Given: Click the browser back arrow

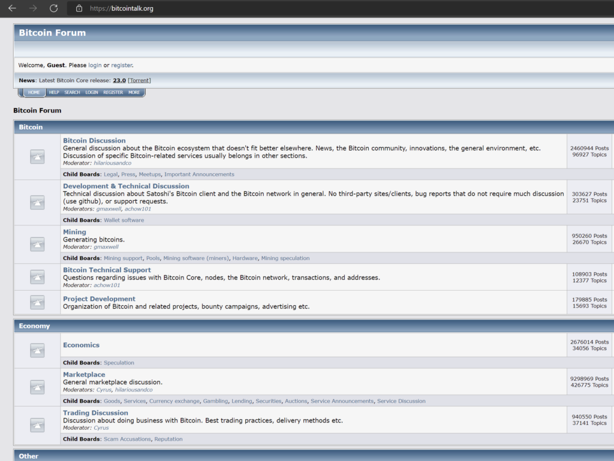Looking at the screenshot, I should [x=12, y=8].
